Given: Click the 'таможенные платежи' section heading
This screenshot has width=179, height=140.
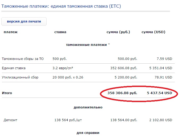Looking at the screenshot, I should [x=87, y=45].
